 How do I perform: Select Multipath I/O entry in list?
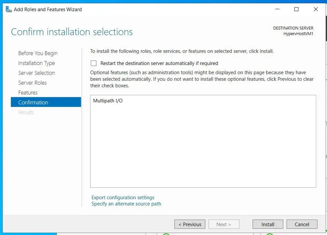(108, 101)
